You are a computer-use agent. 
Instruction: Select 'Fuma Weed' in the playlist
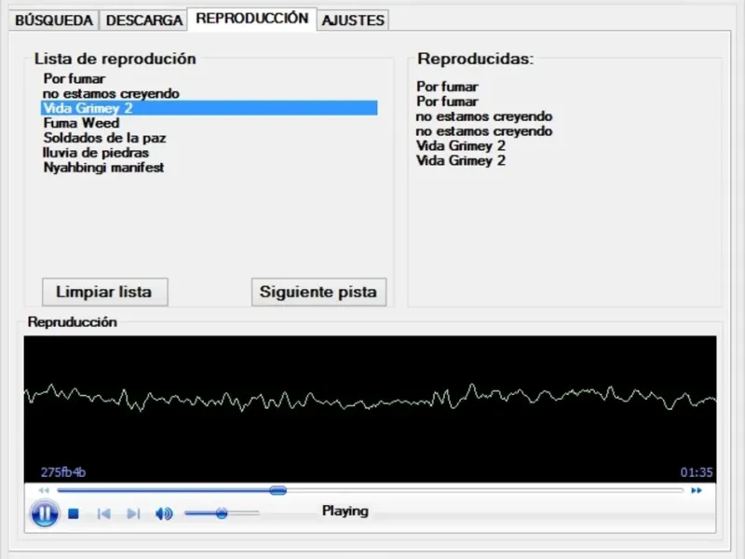pyautogui.click(x=210, y=123)
